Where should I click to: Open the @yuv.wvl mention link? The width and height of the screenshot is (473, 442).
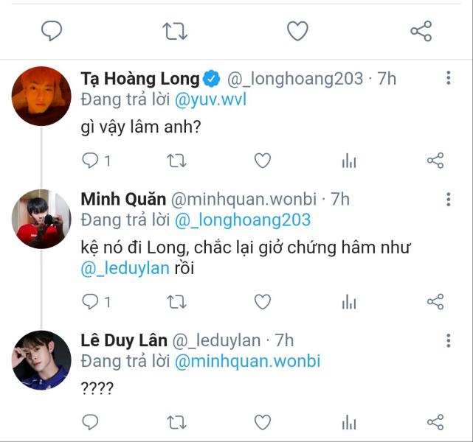point(209,99)
